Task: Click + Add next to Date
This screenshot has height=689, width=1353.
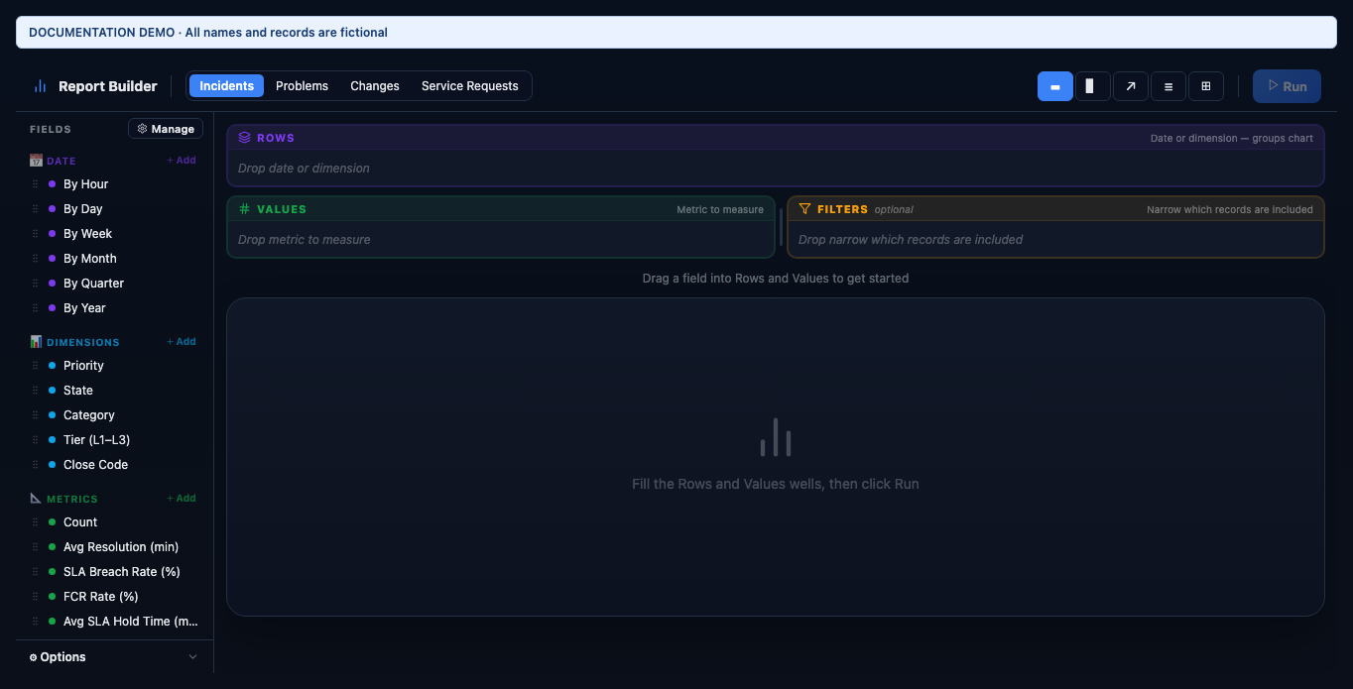Action: pos(182,160)
